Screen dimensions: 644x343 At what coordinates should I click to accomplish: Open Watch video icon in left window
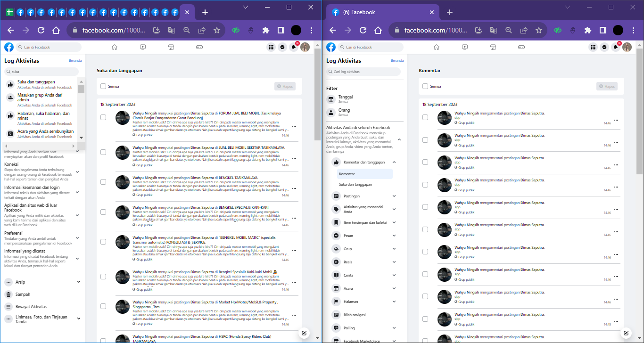[x=143, y=47]
